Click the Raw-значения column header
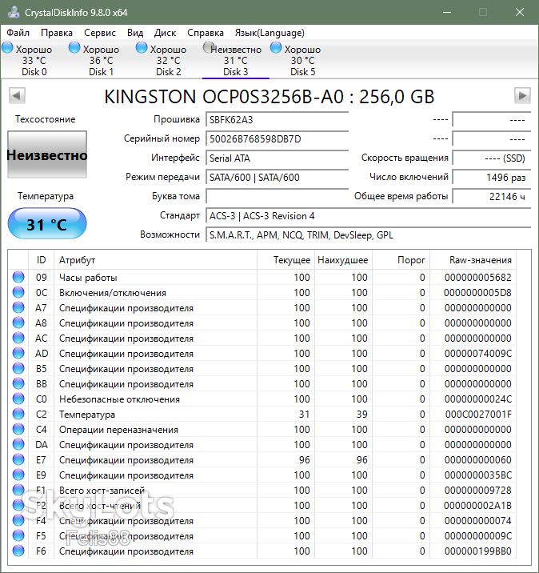The image size is (539, 573). 473,260
